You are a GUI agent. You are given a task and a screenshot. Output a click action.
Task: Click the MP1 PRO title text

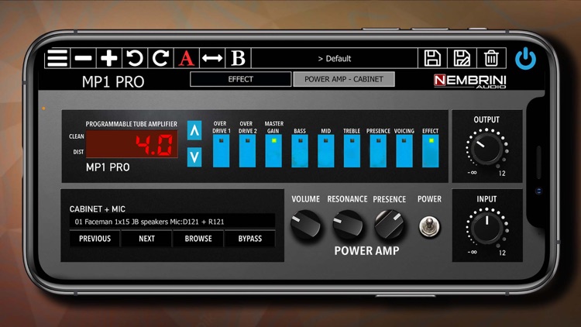click(x=113, y=82)
